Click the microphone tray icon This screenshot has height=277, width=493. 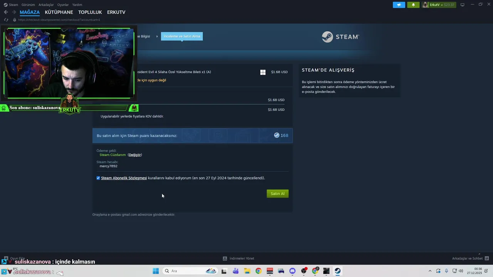pyautogui.click(x=446, y=271)
